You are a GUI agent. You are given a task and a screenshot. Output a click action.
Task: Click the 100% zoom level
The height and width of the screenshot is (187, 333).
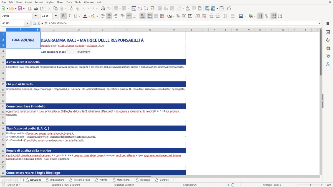[x=328, y=185]
